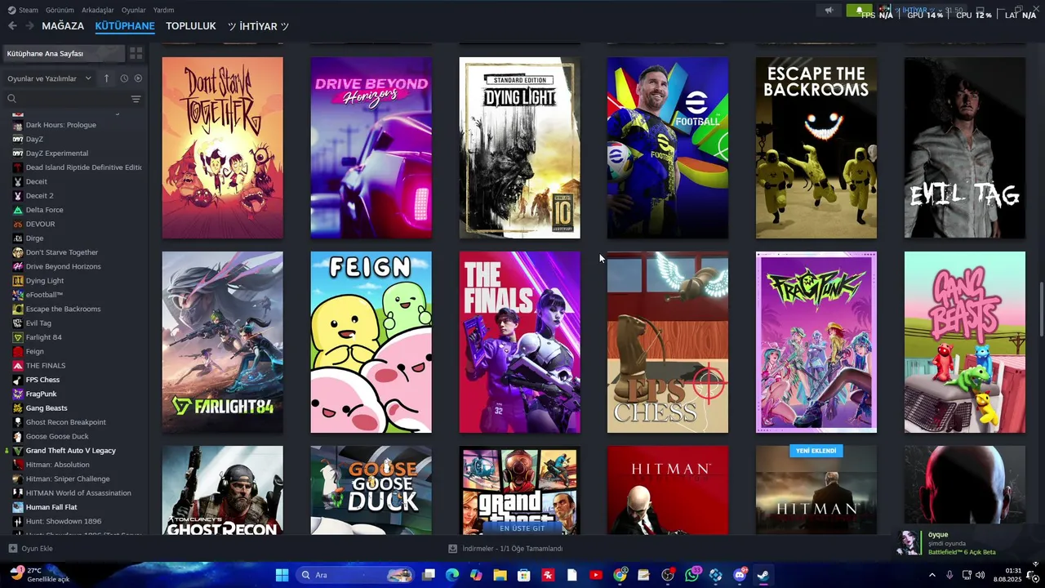Viewport: 1045px width, 588px height.
Task: Open FPS Chess cover art
Action: 668,342
